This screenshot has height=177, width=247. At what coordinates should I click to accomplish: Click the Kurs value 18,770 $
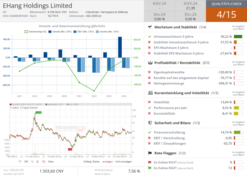(53, 16)
